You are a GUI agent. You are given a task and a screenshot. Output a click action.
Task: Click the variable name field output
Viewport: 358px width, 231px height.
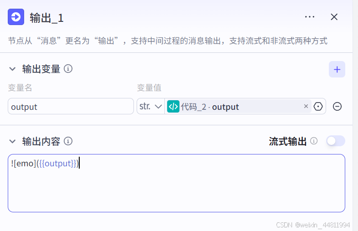click(71, 106)
